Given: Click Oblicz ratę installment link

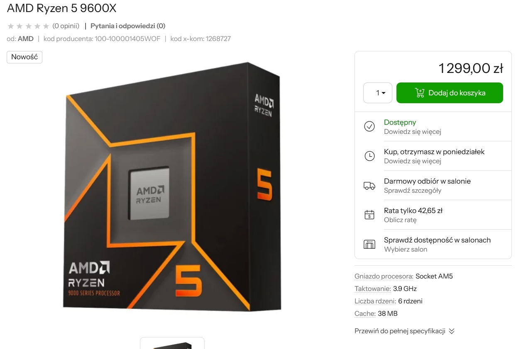Looking at the screenshot, I should (x=400, y=220).
